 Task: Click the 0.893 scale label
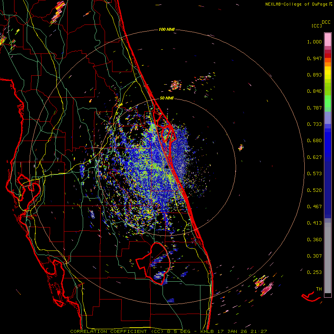(314, 75)
